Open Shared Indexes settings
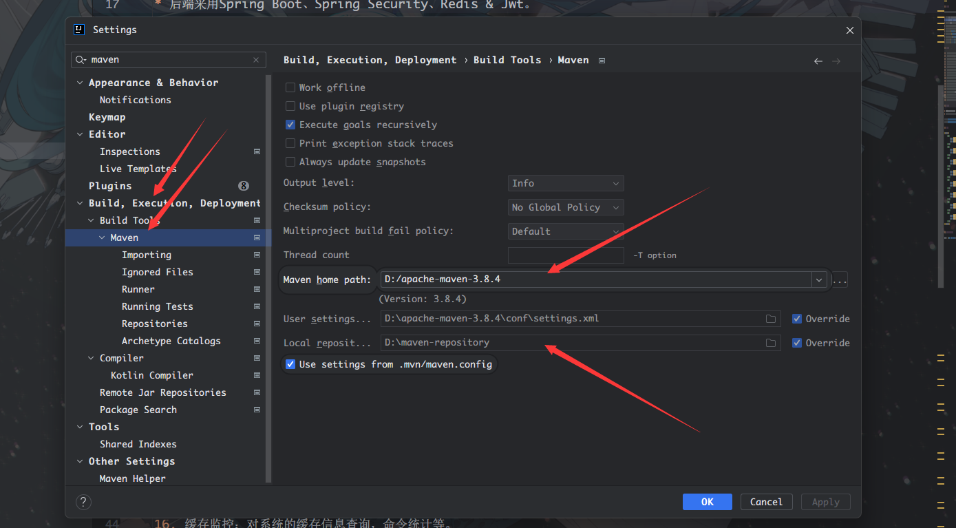This screenshot has height=528, width=956. [138, 444]
